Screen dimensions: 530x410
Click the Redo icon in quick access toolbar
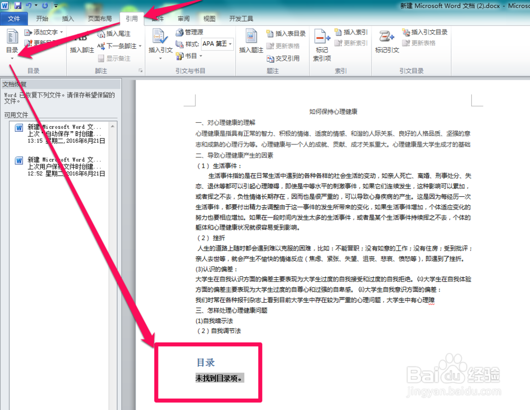click(x=45, y=5)
